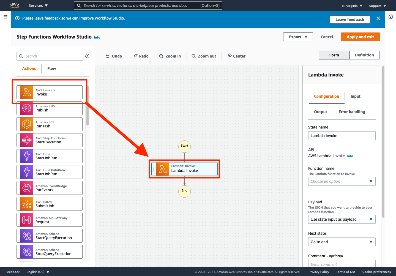Open the Error handling tab
Image resolution: width=396 pixels, height=276 pixels.
coord(352,112)
